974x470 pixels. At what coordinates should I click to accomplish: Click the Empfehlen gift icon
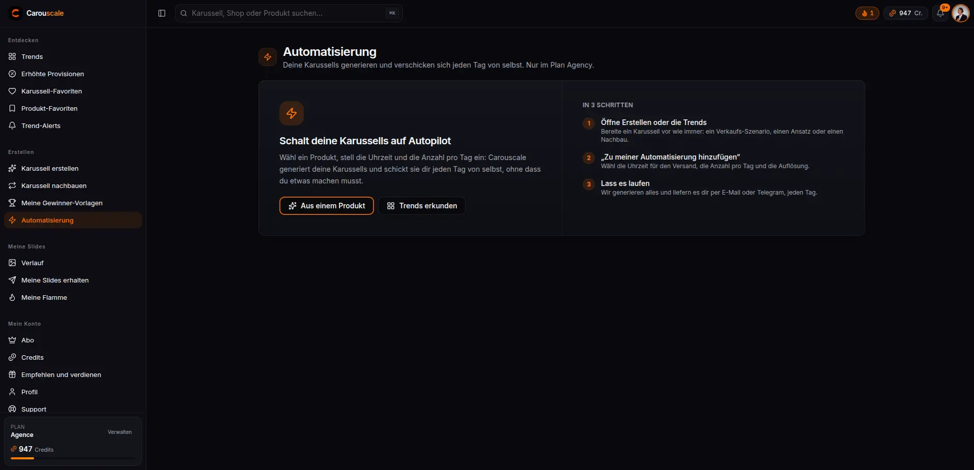12,374
